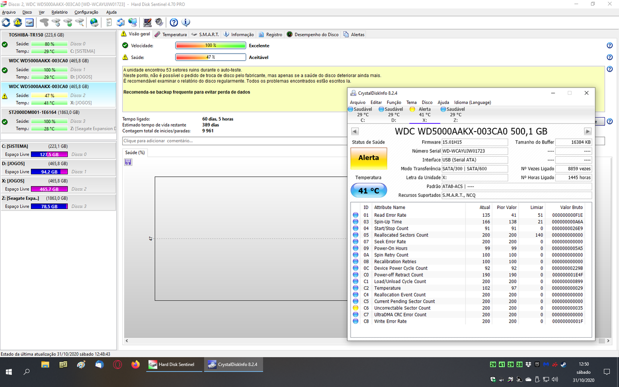Click the Attribute Name column header

(419, 207)
